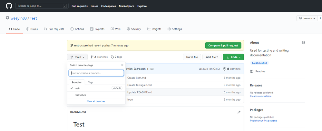The image size is (322, 131).
Task: Click the hacktoberfest topic tag
Action: click(x=259, y=63)
